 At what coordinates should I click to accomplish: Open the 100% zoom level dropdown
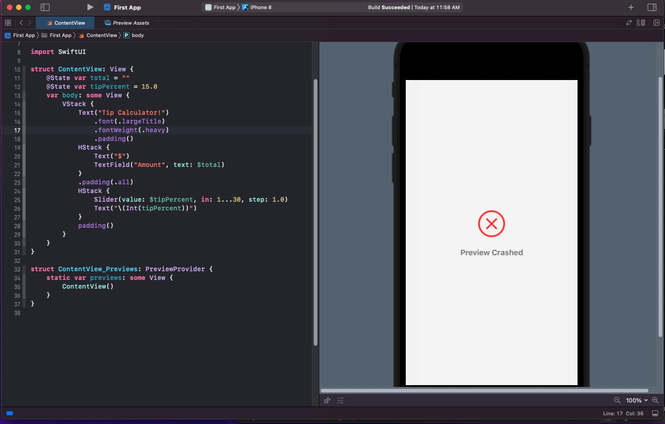(637, 400)
